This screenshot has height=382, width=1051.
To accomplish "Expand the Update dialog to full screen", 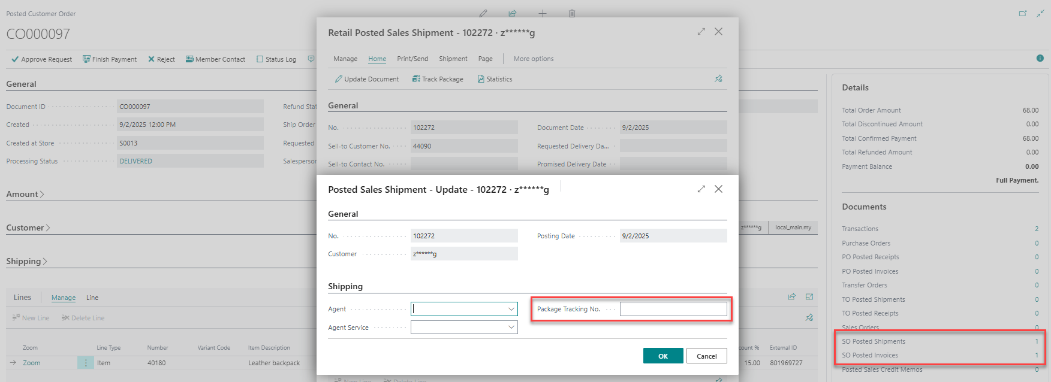I will pos(701,189).
